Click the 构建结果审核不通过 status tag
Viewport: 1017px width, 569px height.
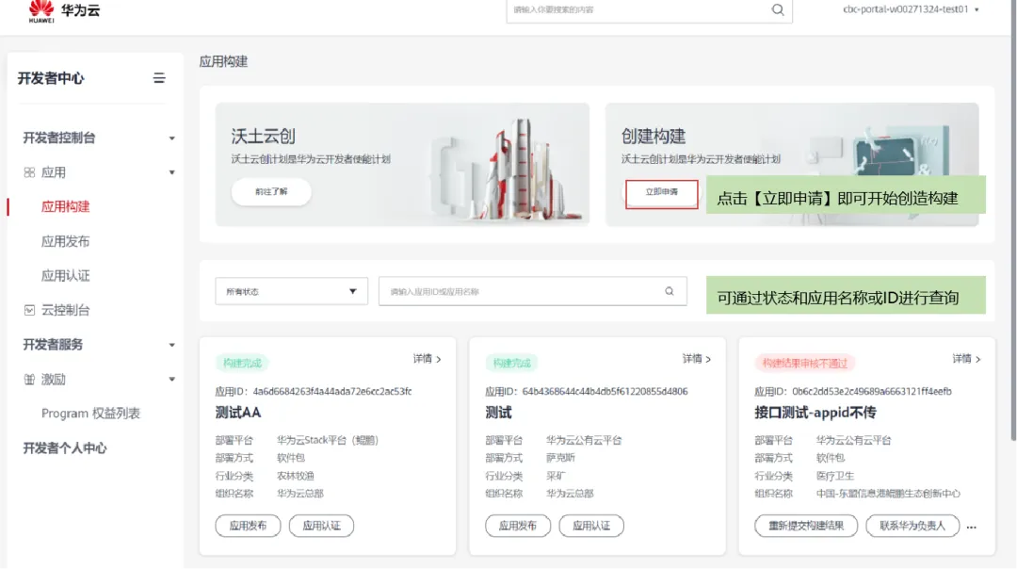pos(805,364)
